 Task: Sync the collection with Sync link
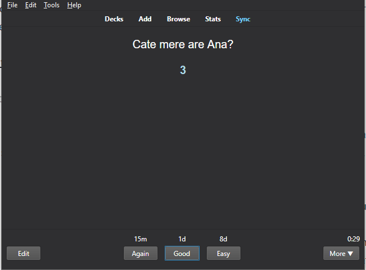click(243, 19)
